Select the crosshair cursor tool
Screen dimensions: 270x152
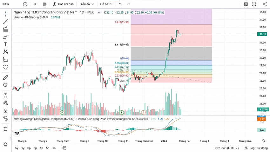coord(5,14)
